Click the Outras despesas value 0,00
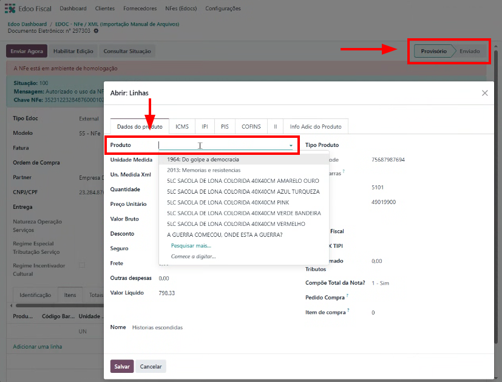This screenshot has width=502, height=382. point(164,278)
